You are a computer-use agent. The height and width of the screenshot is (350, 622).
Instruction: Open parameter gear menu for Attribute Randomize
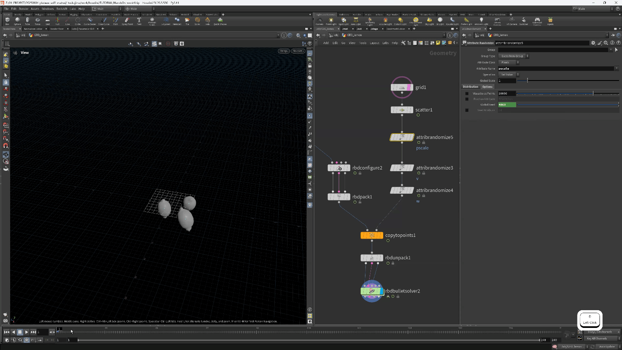593,43
